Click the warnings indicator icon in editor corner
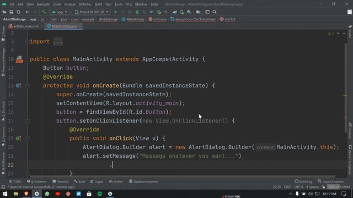Image resolution: width=353 pixels, height=198 pixels. point(331,34)
